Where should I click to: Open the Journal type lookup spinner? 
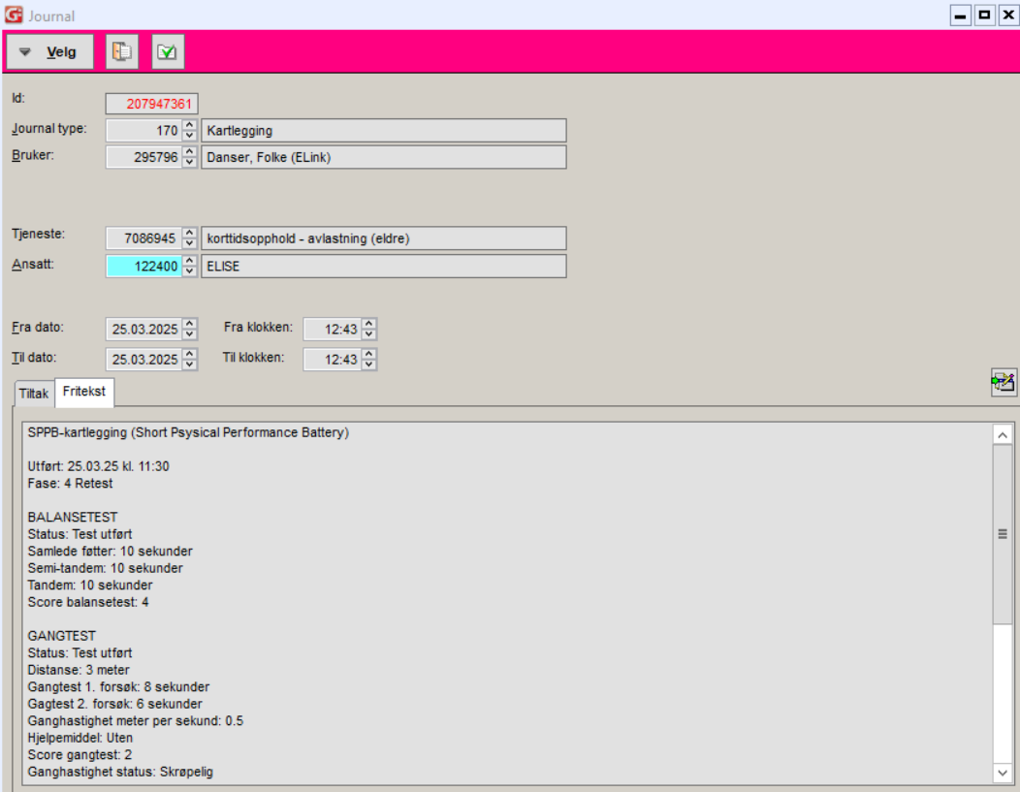click(190, 131)
